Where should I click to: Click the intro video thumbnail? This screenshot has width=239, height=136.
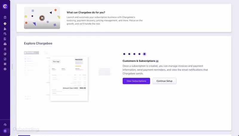click(42, 18)
